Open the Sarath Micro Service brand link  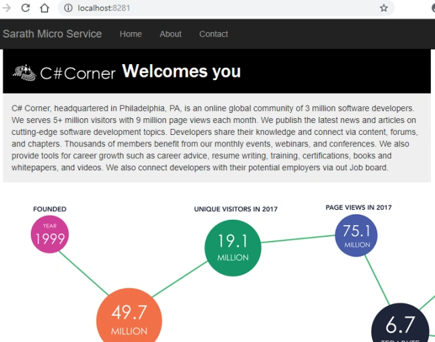tap(52, 34)
